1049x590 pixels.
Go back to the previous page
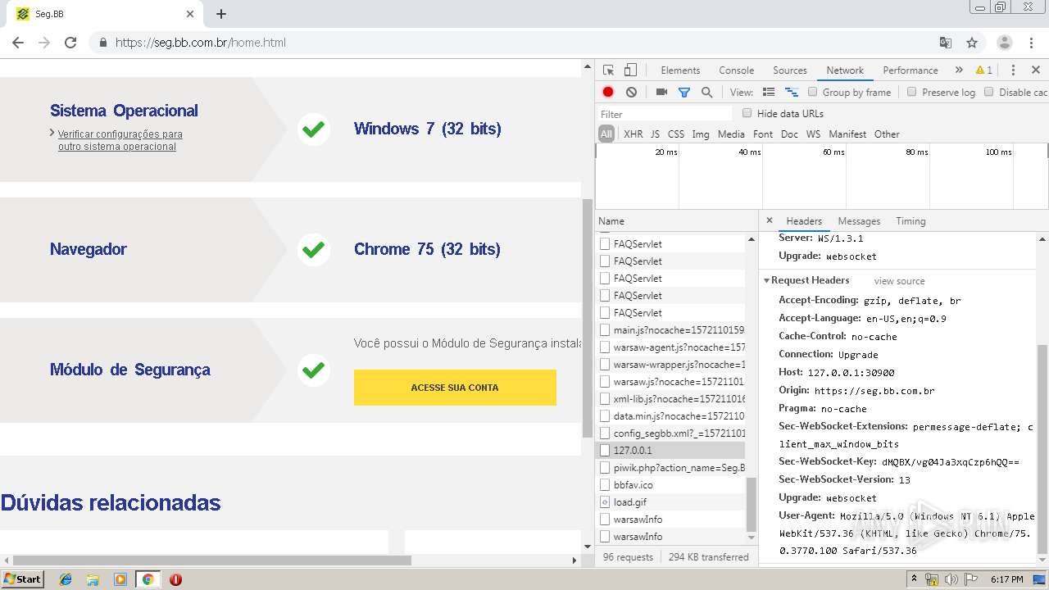[18, 43]
